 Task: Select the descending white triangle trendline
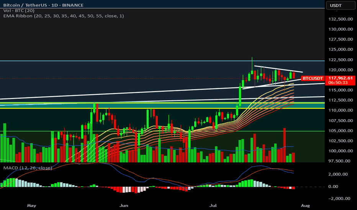[278, 69]
